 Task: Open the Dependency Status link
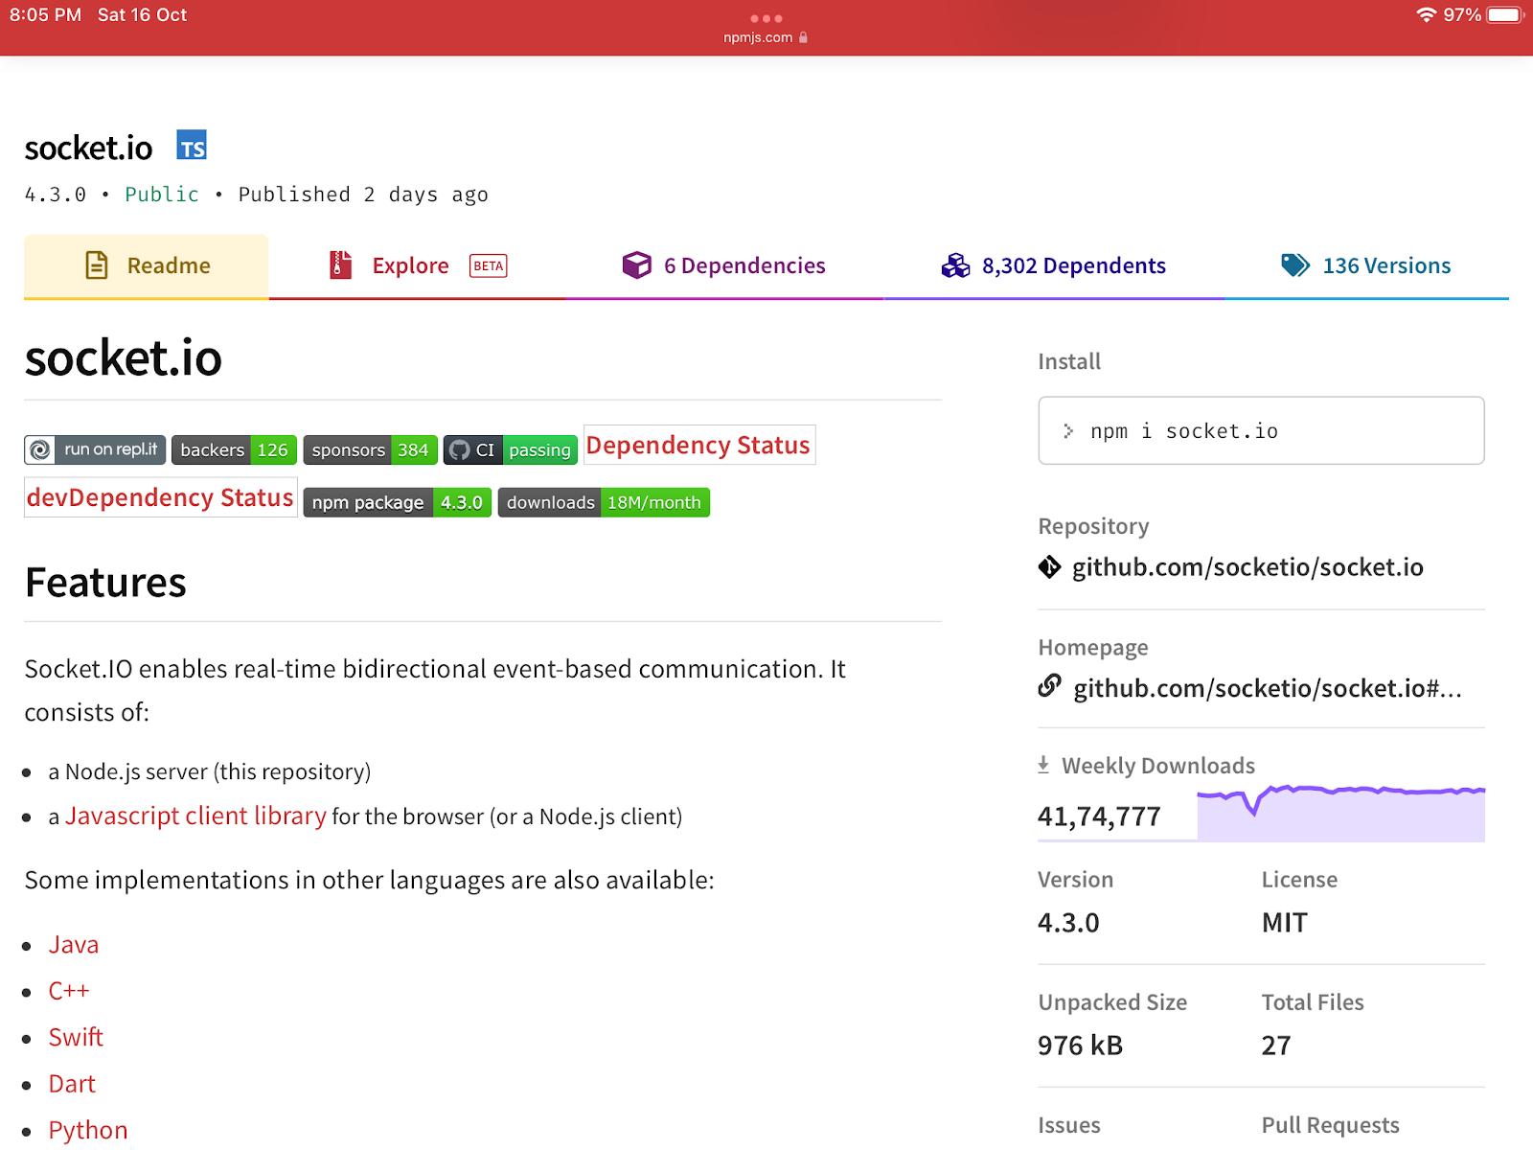point(698,446)
